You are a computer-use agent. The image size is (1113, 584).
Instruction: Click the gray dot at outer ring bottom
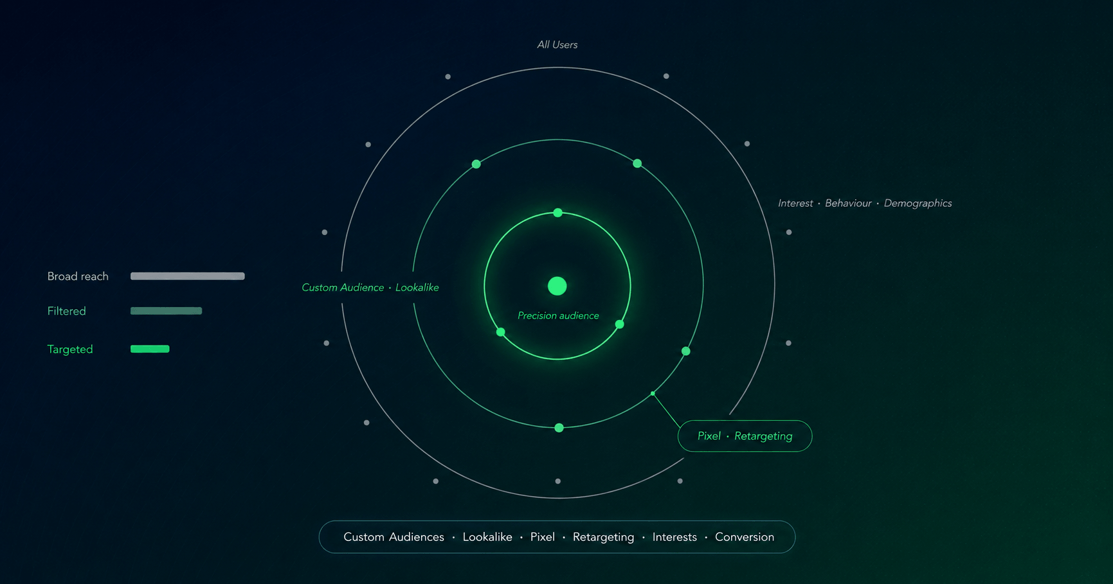coord(558,481)
